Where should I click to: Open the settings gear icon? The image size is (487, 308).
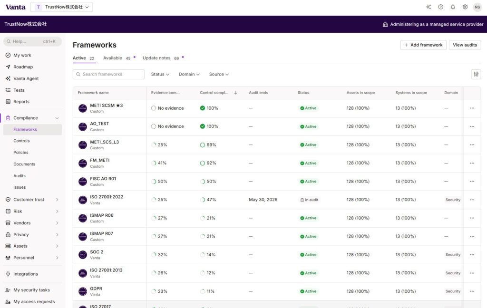coord(465,7)
